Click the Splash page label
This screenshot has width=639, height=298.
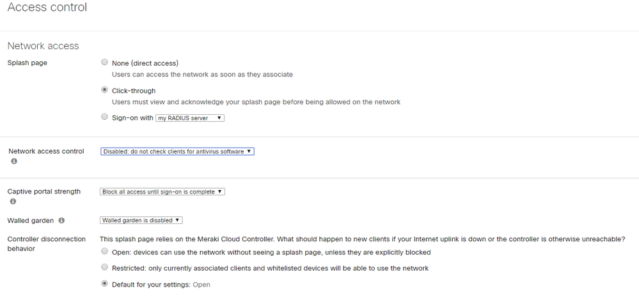(x=27, y=63)
